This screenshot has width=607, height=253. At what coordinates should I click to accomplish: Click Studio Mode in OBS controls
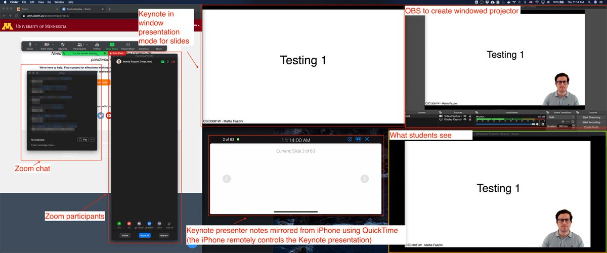pyautogui.click(x=591, y=127)
